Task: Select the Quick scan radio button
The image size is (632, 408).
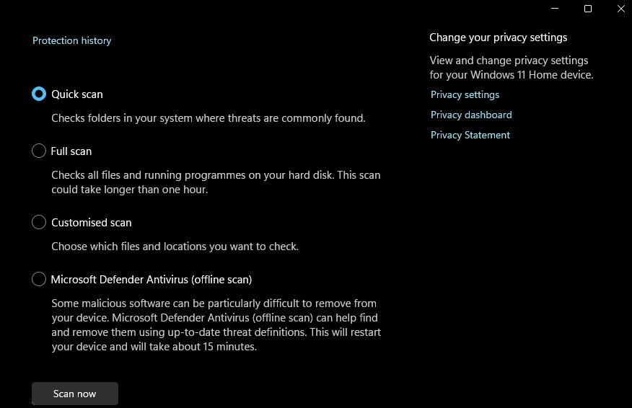Action: (x=39, y=94)
